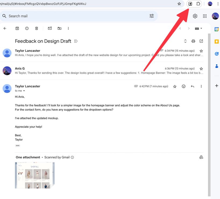Star the first message from Taylor
The height and width of the screenshot is (199, 220).
click(201, 51)
